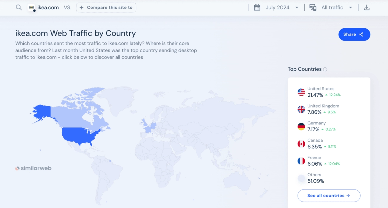Select the ikea.com site label
Image resolution: width=388 pixels, height=208 pixels.
pos(48,7)
